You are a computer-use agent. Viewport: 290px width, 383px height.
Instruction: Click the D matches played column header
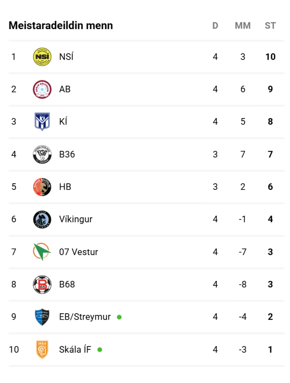coord(215,26)
